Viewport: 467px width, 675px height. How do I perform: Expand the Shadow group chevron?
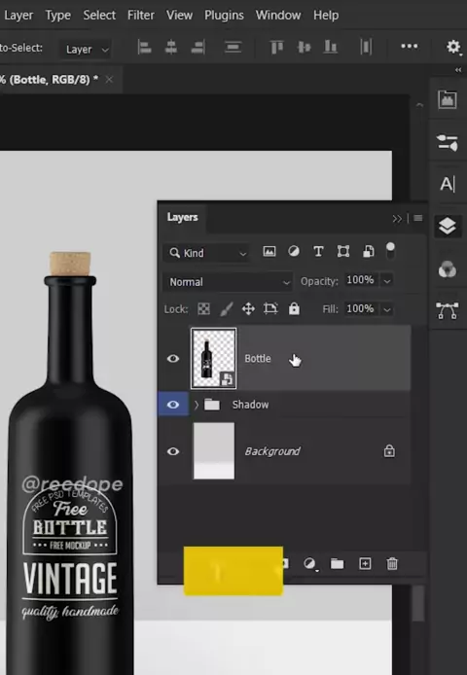(x=197, y=405)
